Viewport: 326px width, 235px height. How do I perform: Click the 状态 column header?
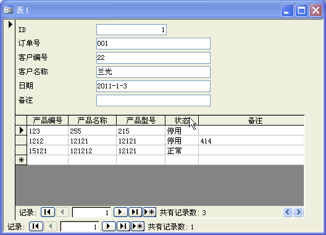(x=182, y=121)
